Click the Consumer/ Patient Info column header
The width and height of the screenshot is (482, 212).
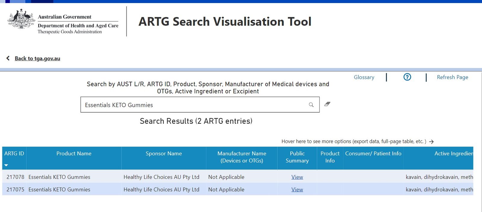pos(373,154)
